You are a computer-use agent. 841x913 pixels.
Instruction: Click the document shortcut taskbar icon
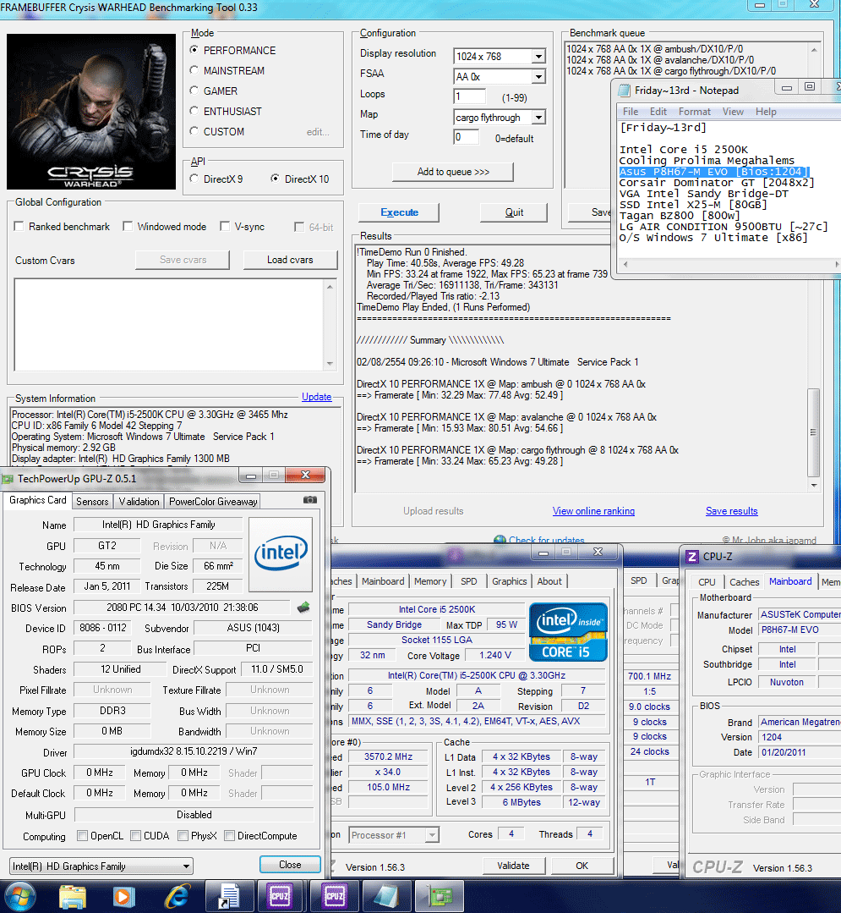pyautogui.click(x=228, y=896)
